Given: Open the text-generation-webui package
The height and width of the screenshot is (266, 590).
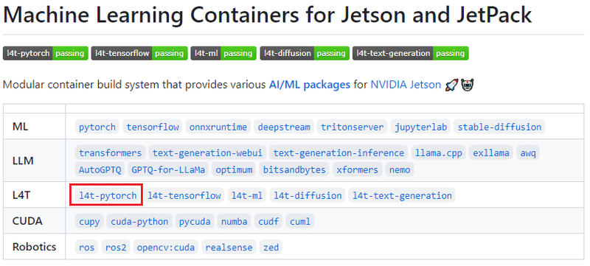Looking at the screenshot, I should [x=207, y=153].
